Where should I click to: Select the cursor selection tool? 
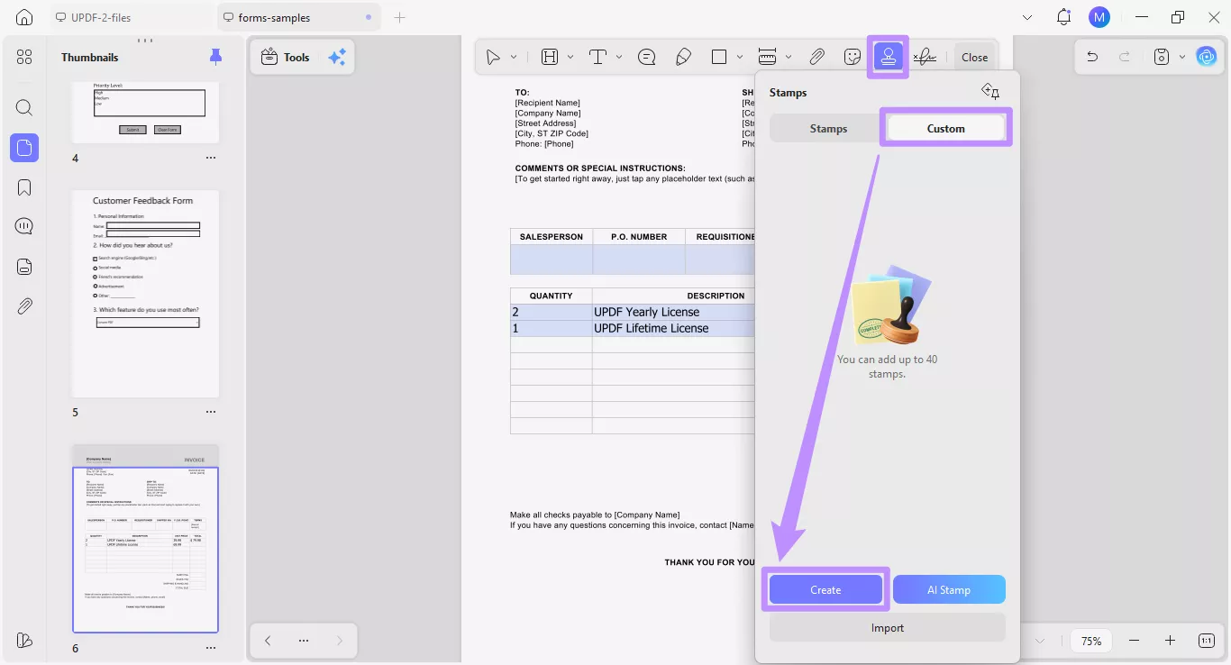(x=493, y=57)
